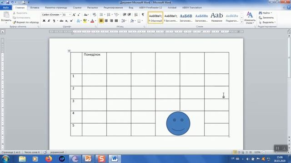Toggle superscript formatting
This screenshot has height=163, width=291.
tap(71, 21)
